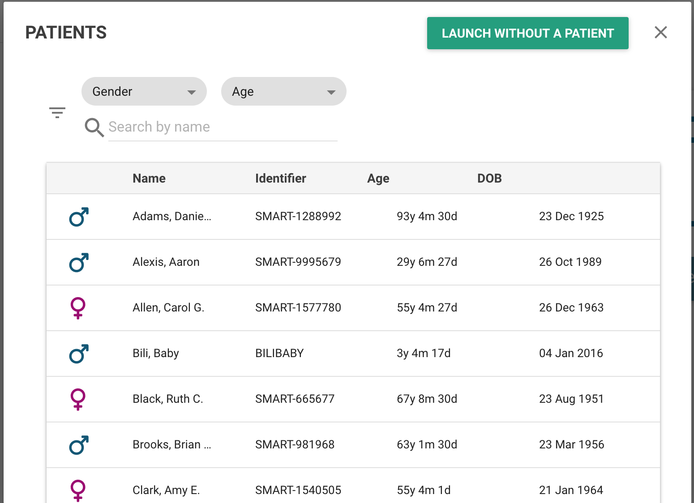
Task: Click age 63y 1m 30d
Action: pos(427,445)
